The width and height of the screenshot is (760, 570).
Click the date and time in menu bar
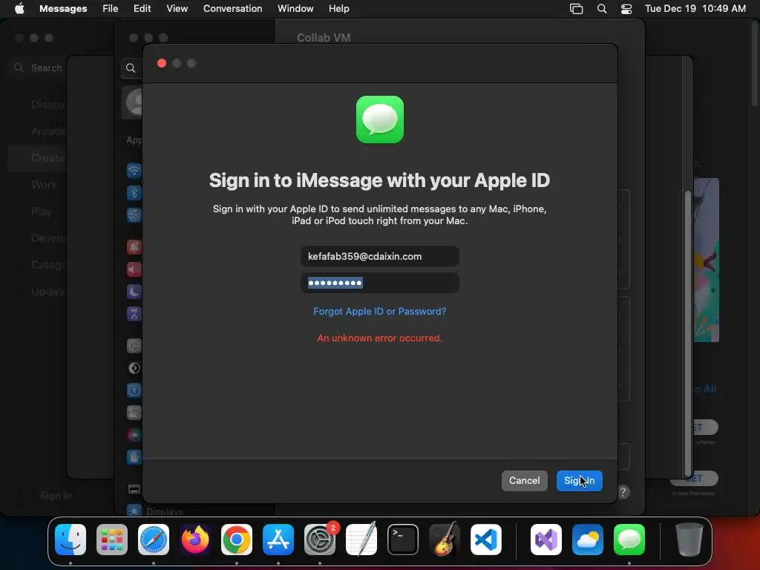coord(695,9)
